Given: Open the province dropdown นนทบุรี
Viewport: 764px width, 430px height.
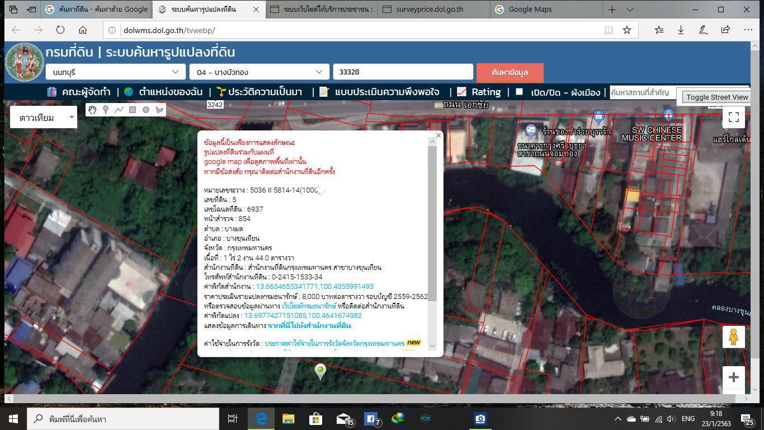Looking at the screenshot, I should tap(116, 72).
